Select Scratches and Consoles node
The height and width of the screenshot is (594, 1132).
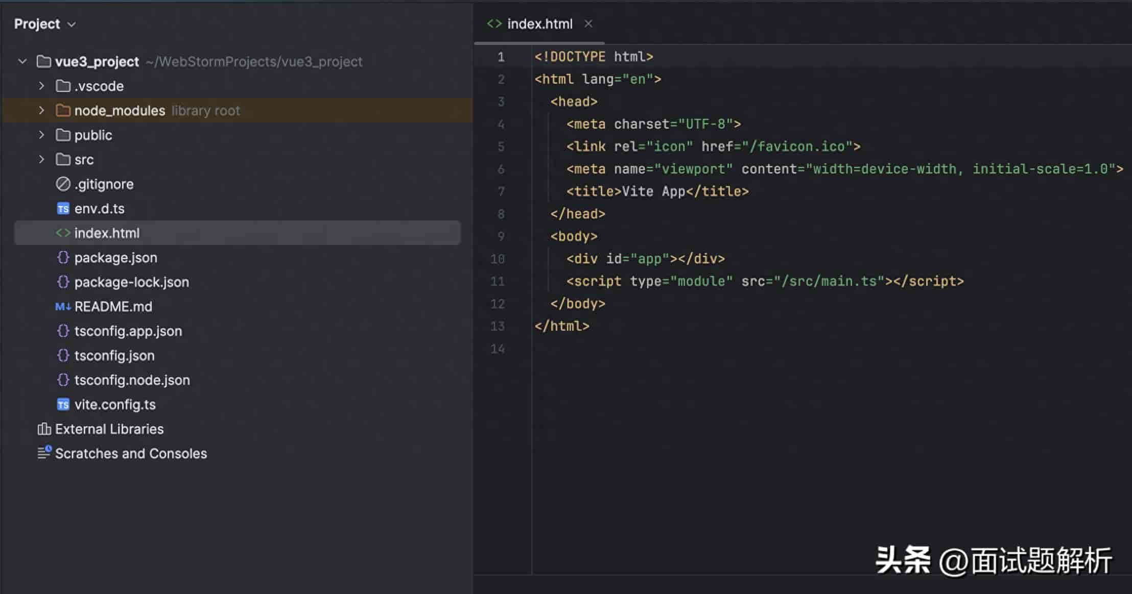coord(131,454)
